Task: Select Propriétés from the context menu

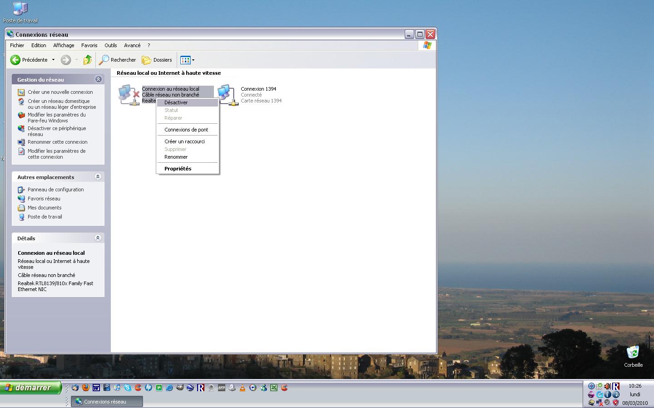Action: [x=178, y=169]
